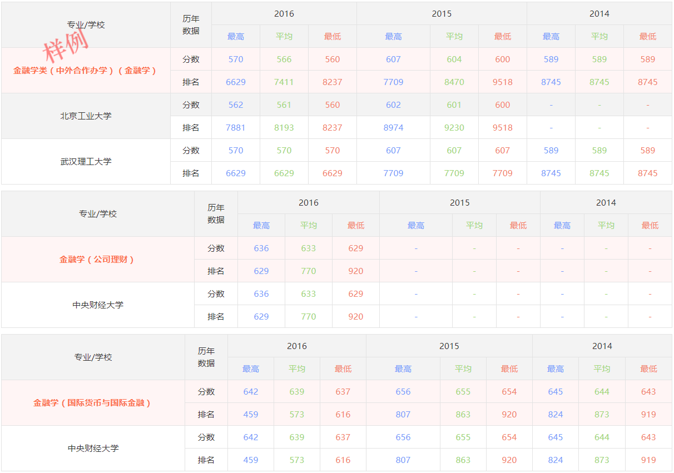Click 中央财经大学 below 金融学（国际货币与国际金融）
674x473 pixels.
click(x=93, y=449)
